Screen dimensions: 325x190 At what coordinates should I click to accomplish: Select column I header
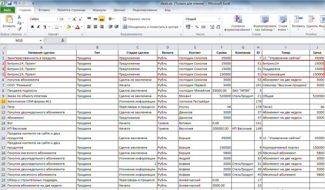(286, 47)
